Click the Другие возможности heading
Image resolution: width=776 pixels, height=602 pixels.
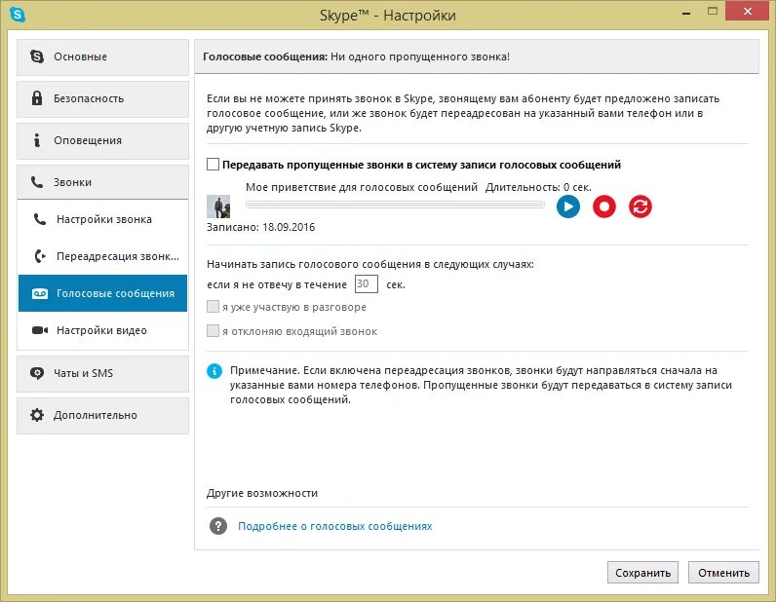pos(262,493)
